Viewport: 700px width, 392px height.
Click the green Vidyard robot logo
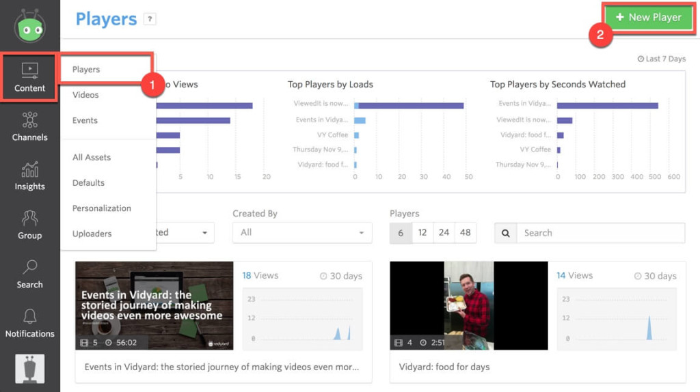[x=29, y=27]
